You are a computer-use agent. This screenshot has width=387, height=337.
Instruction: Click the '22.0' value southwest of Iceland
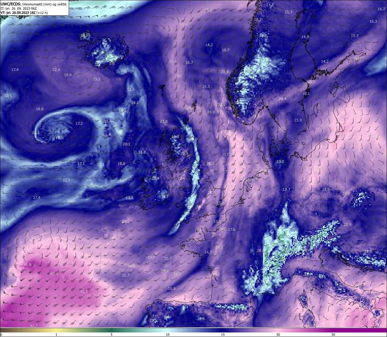[56, 70]
